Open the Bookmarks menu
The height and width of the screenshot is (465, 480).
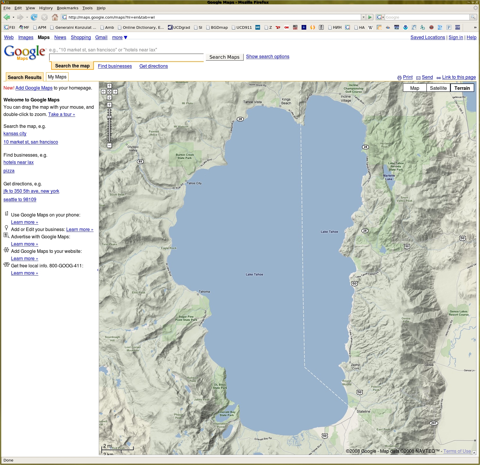tap(67, 8)
